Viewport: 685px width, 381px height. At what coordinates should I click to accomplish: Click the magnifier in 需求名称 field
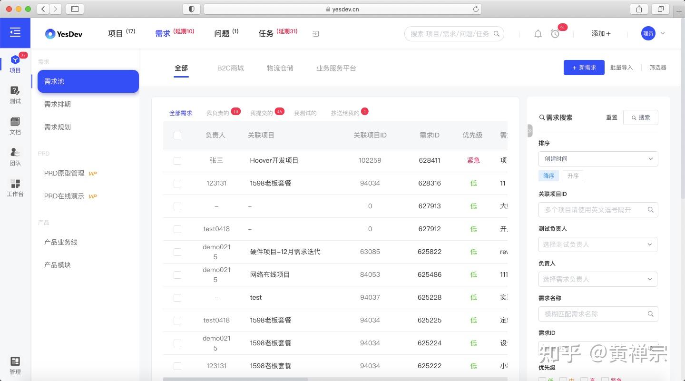tap(651, 314)
